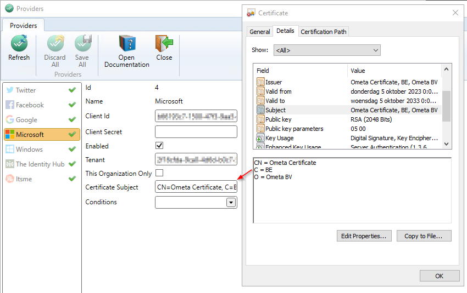Close the Certificate dialog with X
This screenshot has width=467, height=293.
455,13
